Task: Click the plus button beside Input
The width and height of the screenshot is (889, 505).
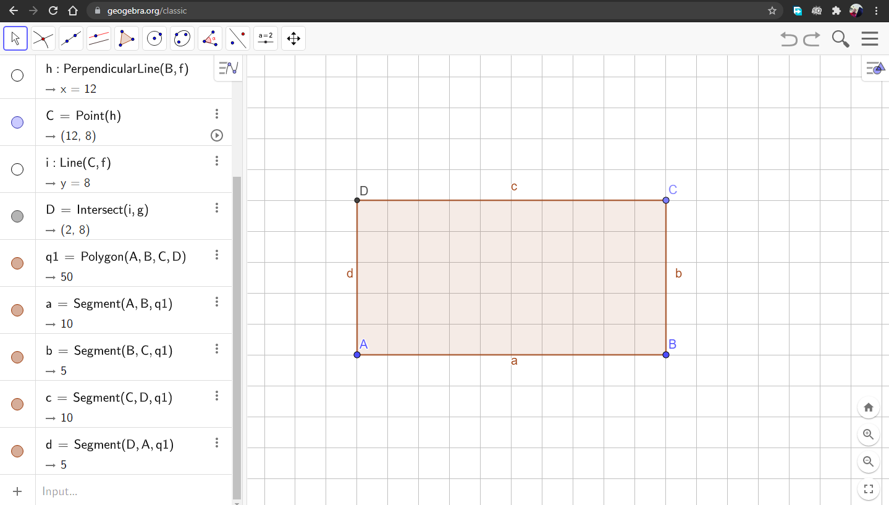Action: click(x=17, y=491)
